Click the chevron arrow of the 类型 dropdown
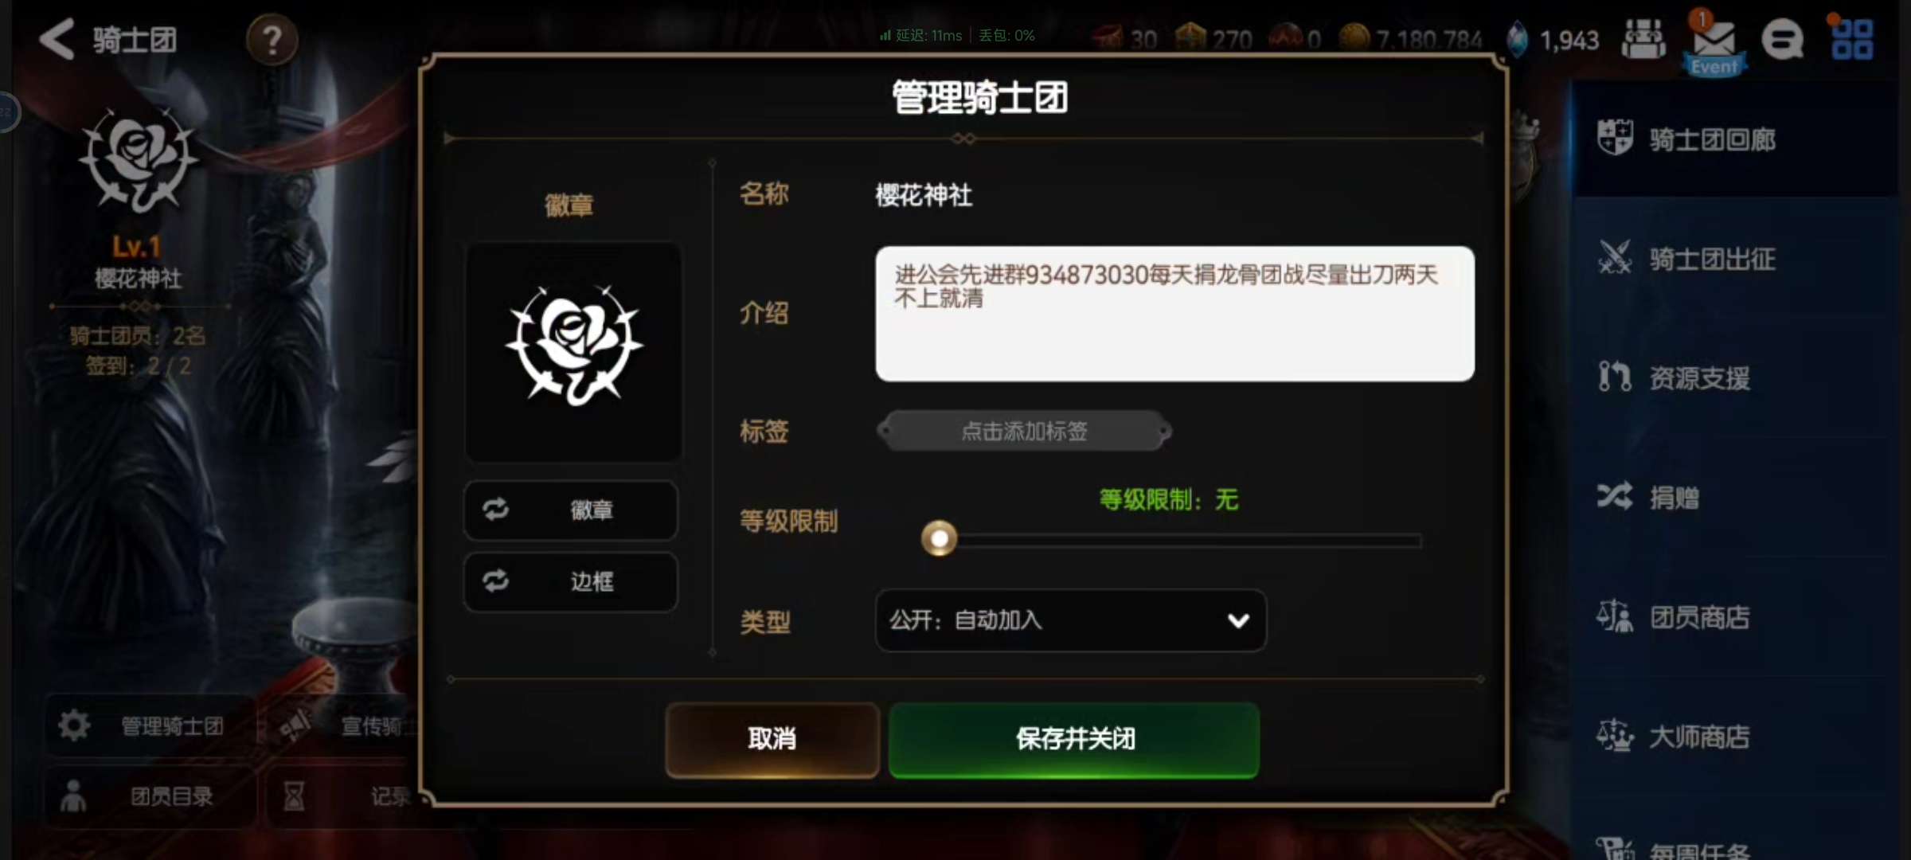The height and width of the screenshot is (860, 1911). click(x=1238, y=620)
